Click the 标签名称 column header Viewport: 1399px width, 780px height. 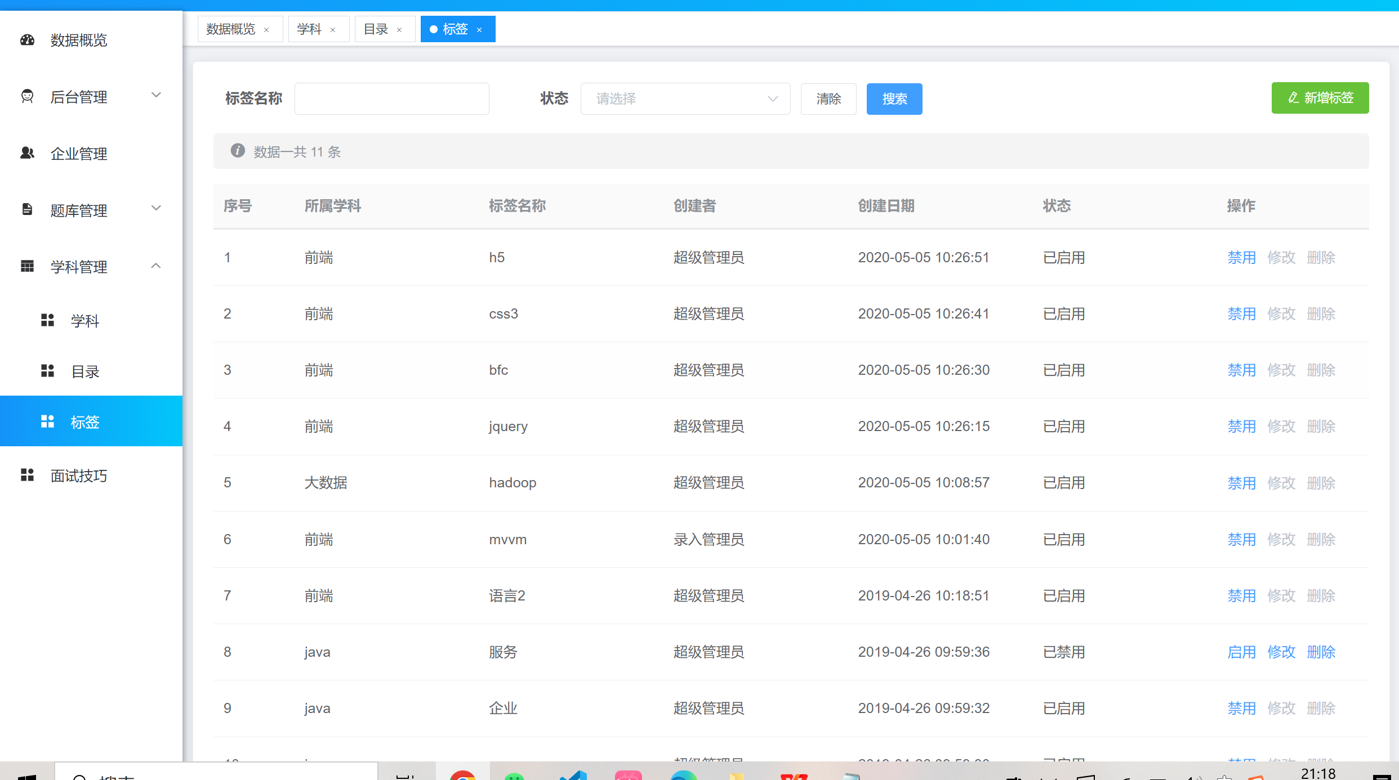(517, 206)
